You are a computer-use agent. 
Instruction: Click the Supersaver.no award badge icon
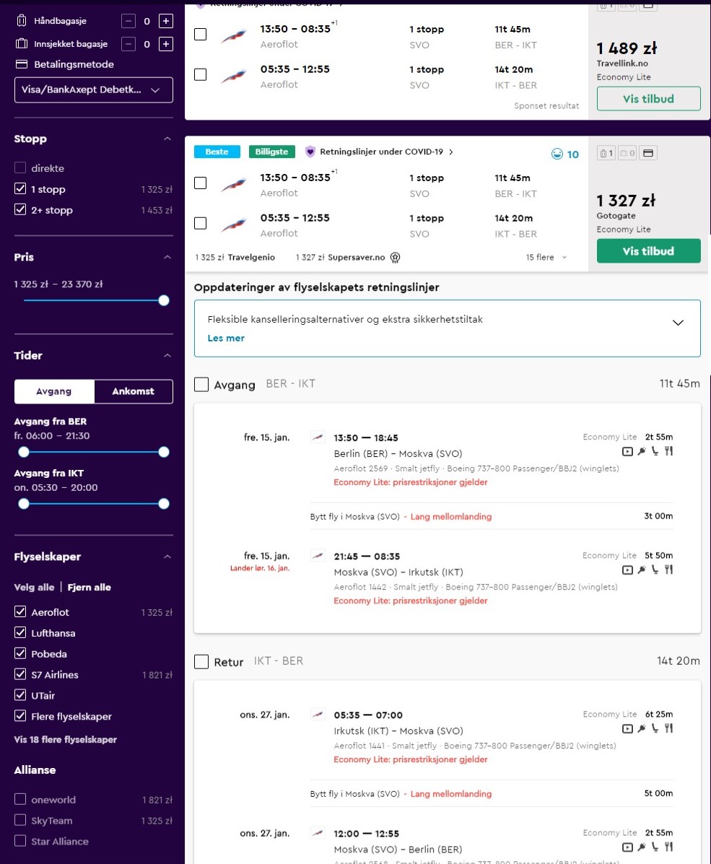(x=395, y=258)
